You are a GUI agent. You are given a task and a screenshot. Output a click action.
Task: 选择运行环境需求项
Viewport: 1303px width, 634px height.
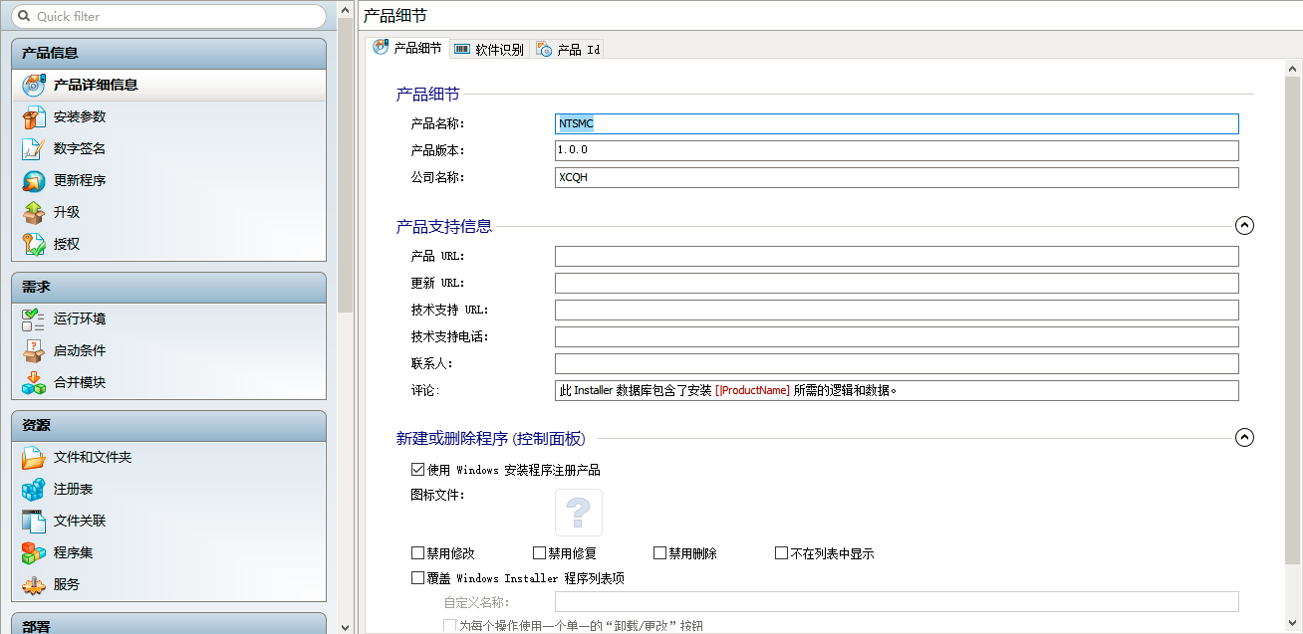click(x=80, y=318)
